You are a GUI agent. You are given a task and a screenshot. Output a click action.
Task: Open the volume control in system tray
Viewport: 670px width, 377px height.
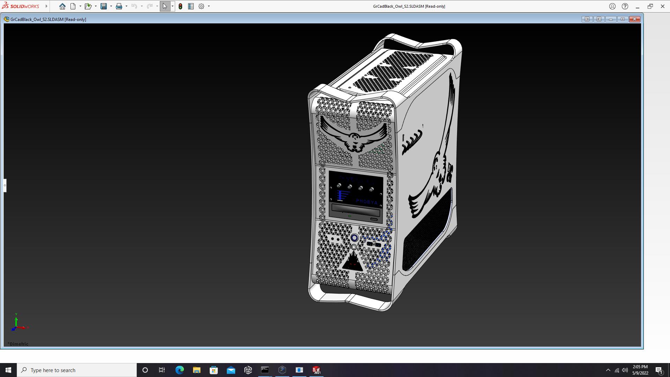pos(625,370)
